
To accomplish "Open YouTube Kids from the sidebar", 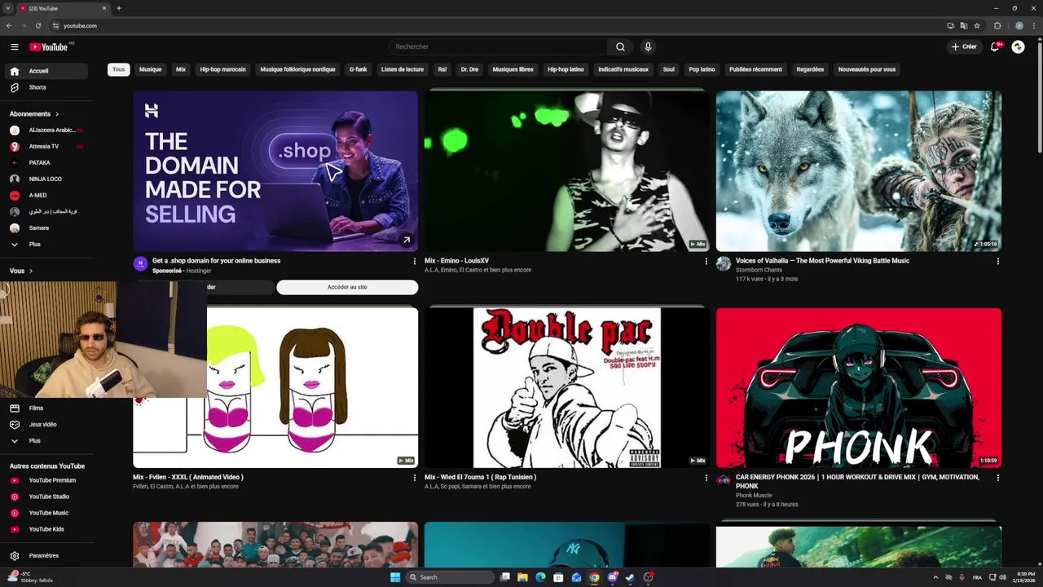I will (46, 529).
